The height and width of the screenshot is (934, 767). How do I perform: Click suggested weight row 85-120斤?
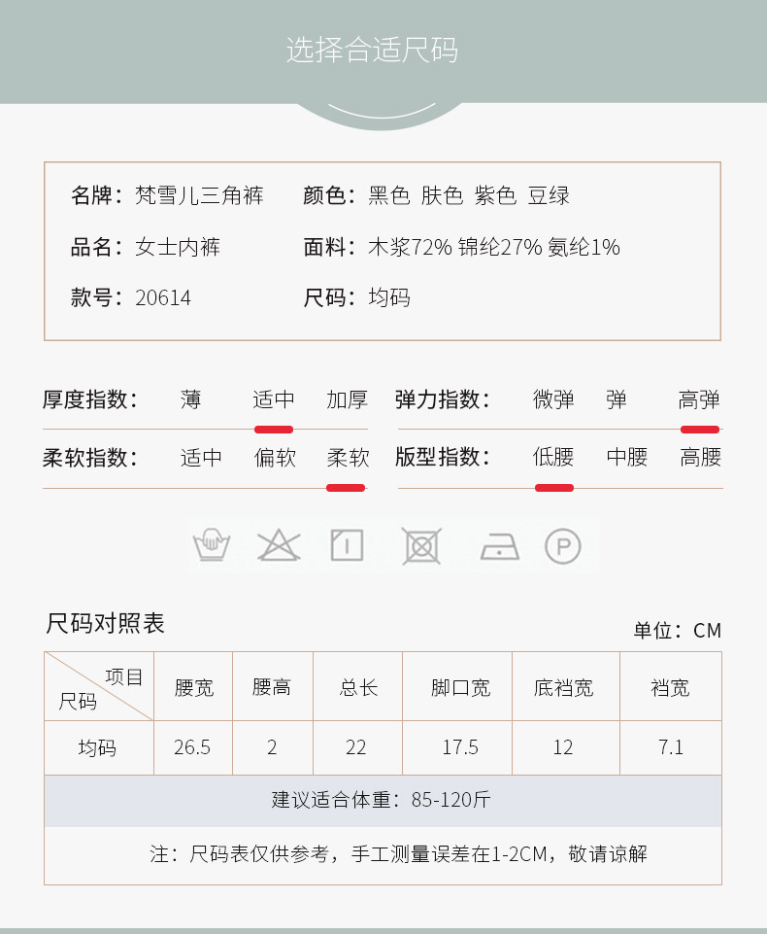pos(383,801)
